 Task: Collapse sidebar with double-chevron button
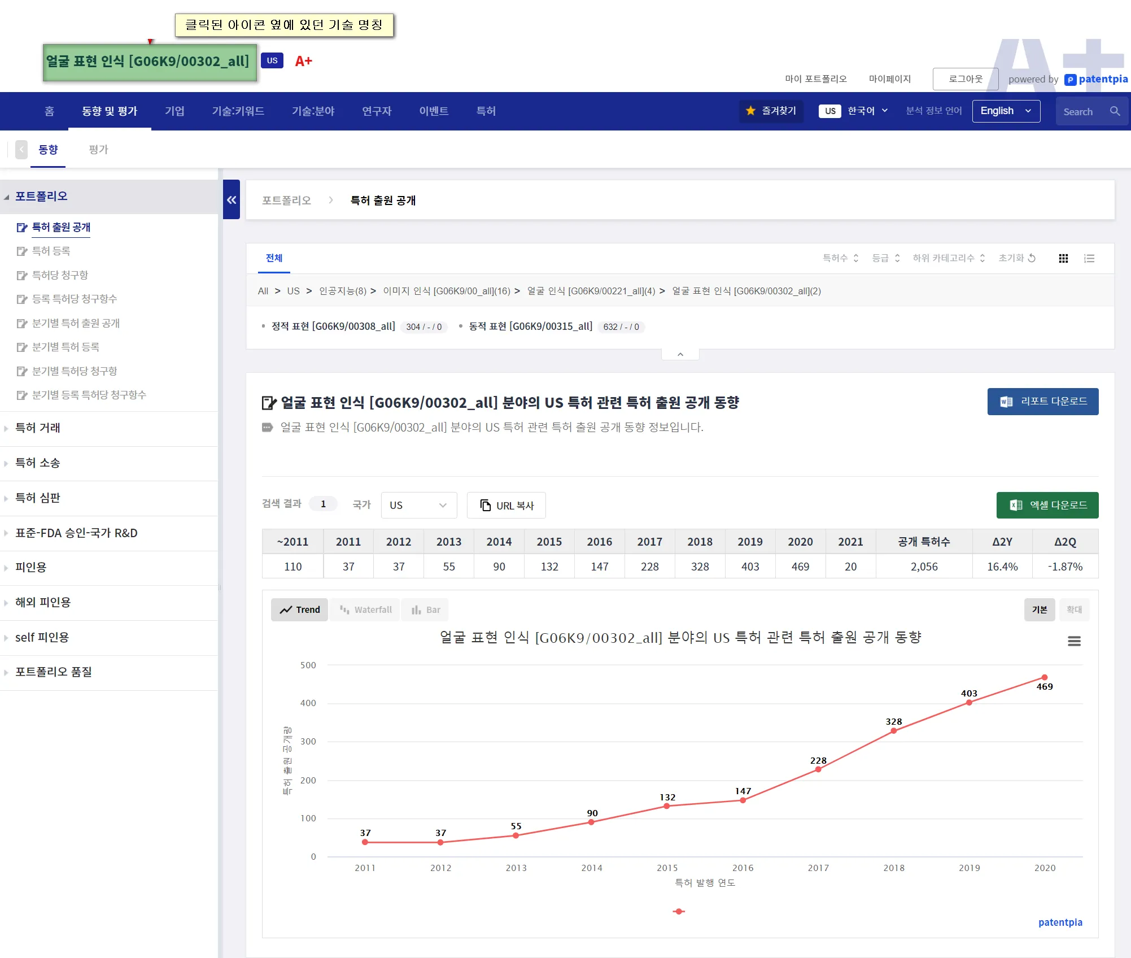(232, 199)
